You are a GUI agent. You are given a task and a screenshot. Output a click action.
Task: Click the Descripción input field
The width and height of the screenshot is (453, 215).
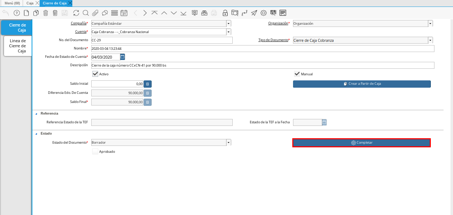tap(263, 65)
